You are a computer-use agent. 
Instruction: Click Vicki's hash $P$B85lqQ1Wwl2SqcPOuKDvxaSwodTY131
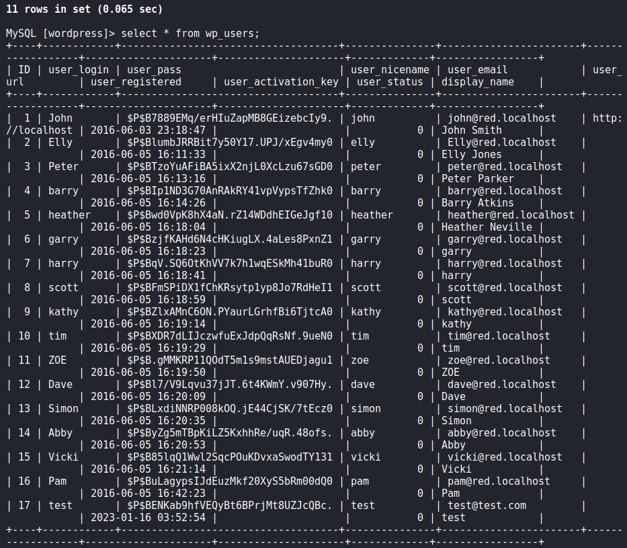click(x=230, y=457)
